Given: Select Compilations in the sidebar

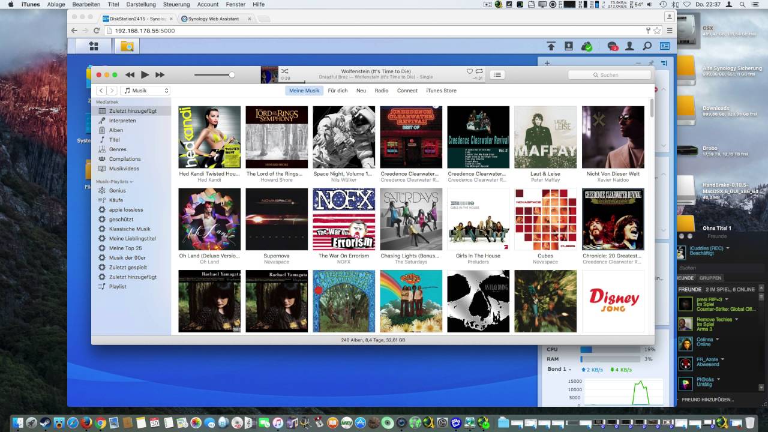Looking at the screenshot, I should tap(131, 159).
